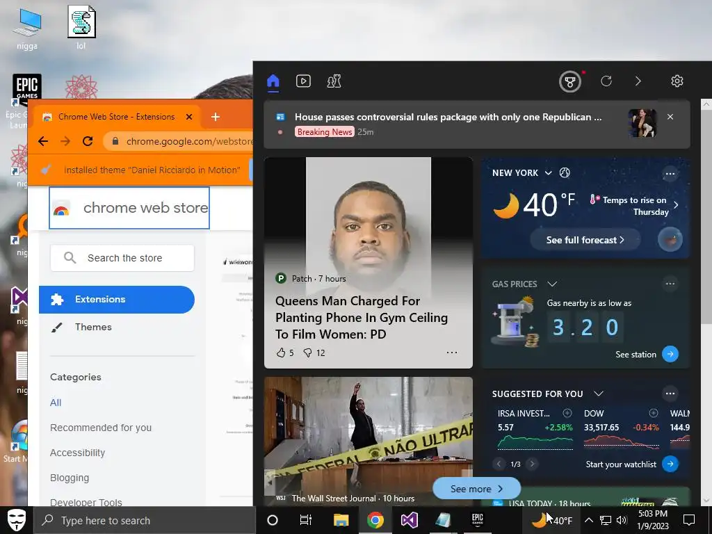712x534 pixels.
Task: Refresh the news feed
Action: (x=606, y=81)
